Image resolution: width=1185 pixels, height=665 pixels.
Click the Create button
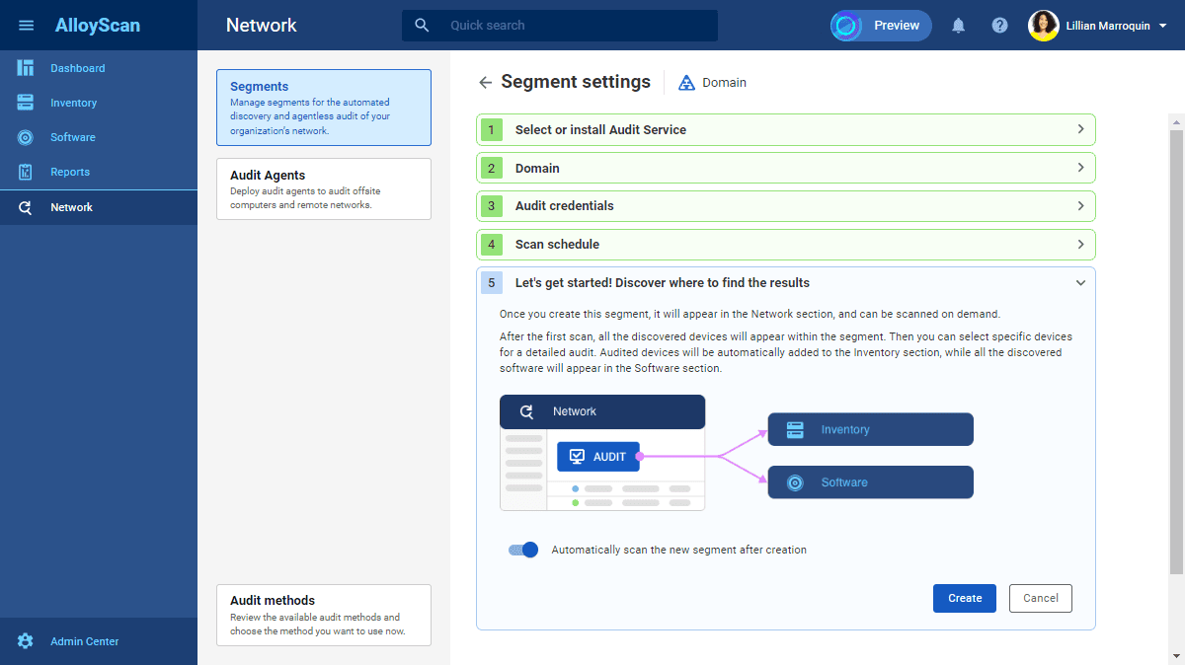point(965,598)
